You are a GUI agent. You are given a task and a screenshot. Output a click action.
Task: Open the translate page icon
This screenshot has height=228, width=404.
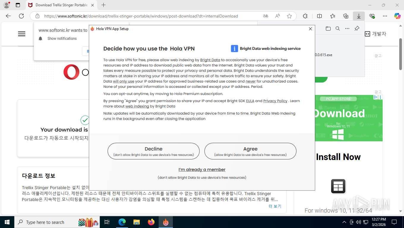tap(266, 16)
